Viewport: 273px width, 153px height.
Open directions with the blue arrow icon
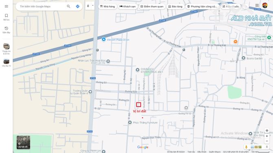click(x=78, y=7)
